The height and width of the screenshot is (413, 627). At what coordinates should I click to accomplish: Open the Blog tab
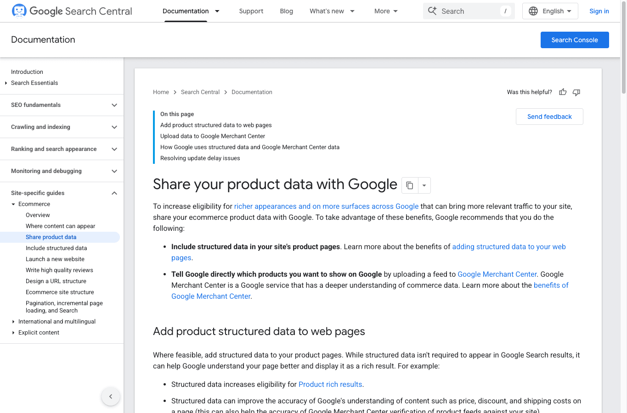pyautogui.click(x=287, y=11)
